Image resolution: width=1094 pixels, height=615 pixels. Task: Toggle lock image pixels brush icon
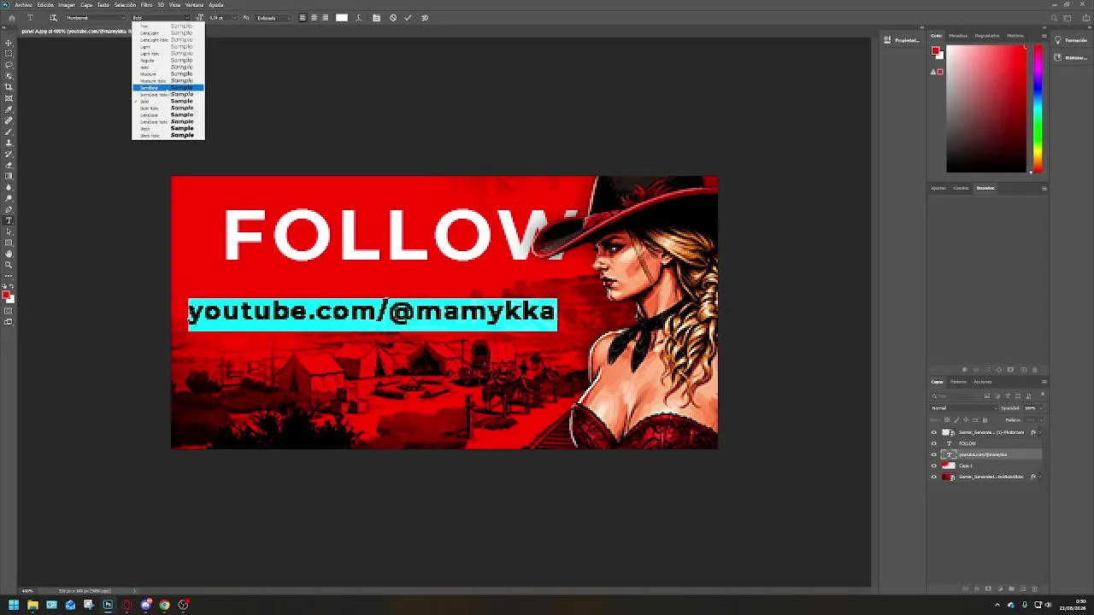[x=956, y=420]
